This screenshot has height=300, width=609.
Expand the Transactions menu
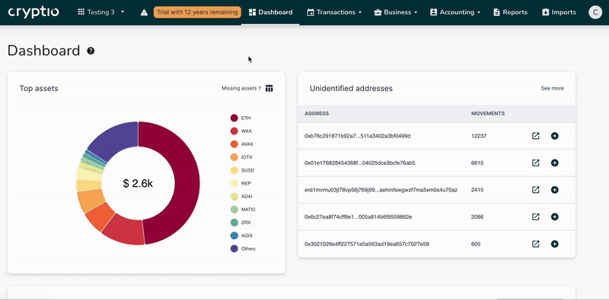[x=334, y=12]
